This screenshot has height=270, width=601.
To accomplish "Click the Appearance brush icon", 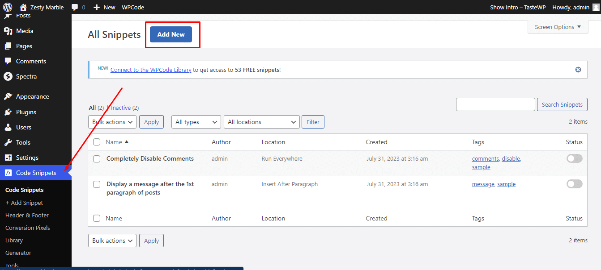I will pyautogui.click(x=8, y=96).
